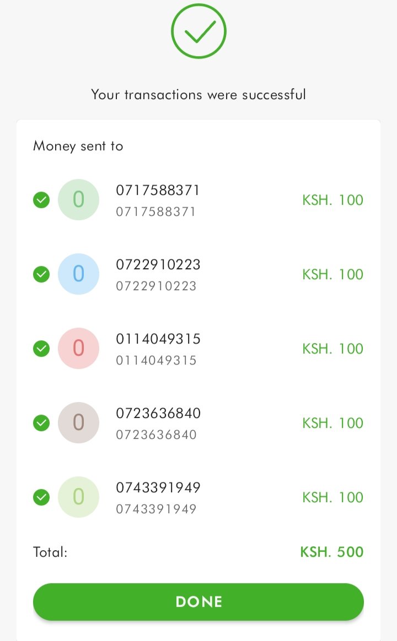Click blue avatar for 0722910223

pyautogui.click(x=79, y=274)
